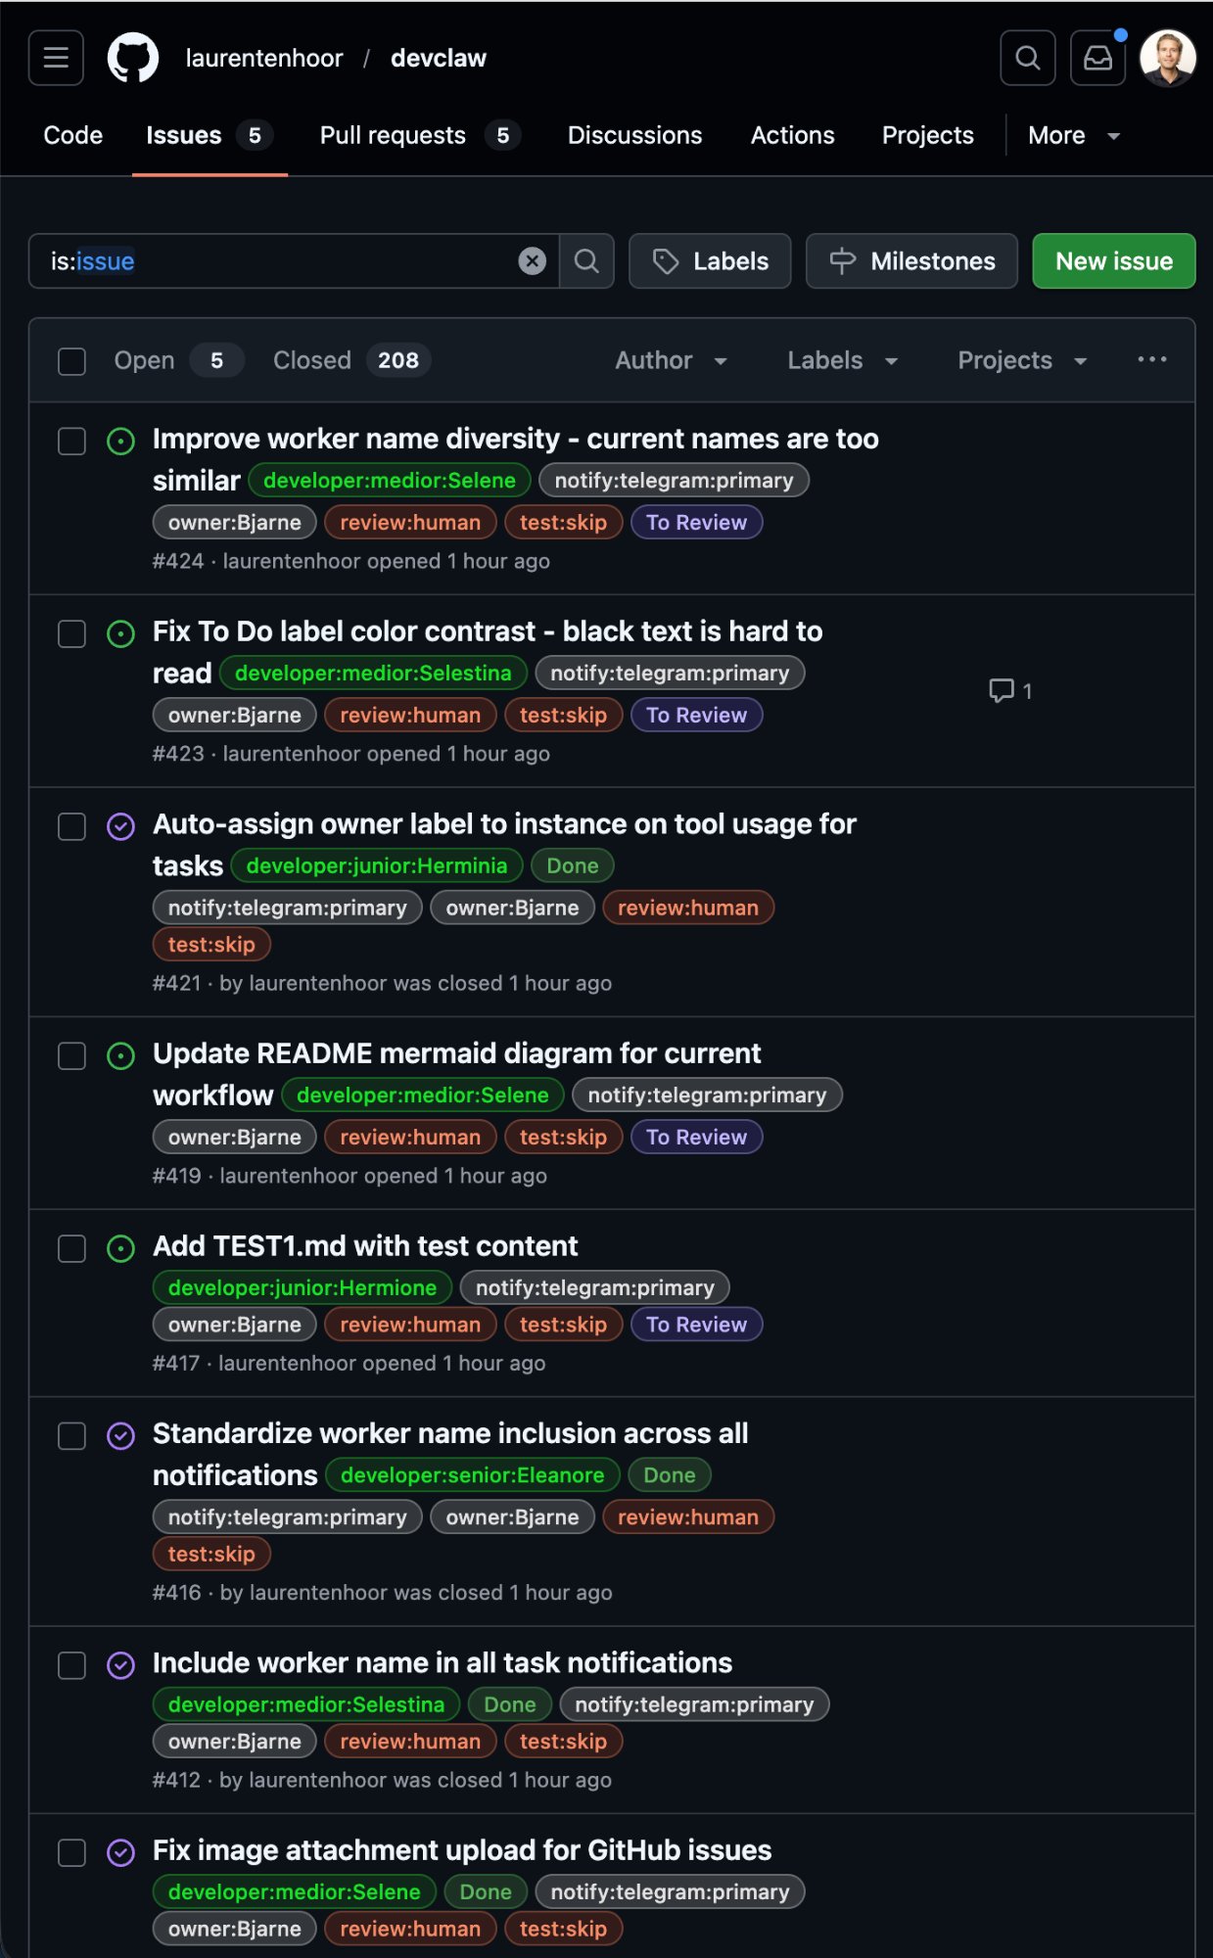
Task: Open the Actions tab
Action: coord(792,135)
